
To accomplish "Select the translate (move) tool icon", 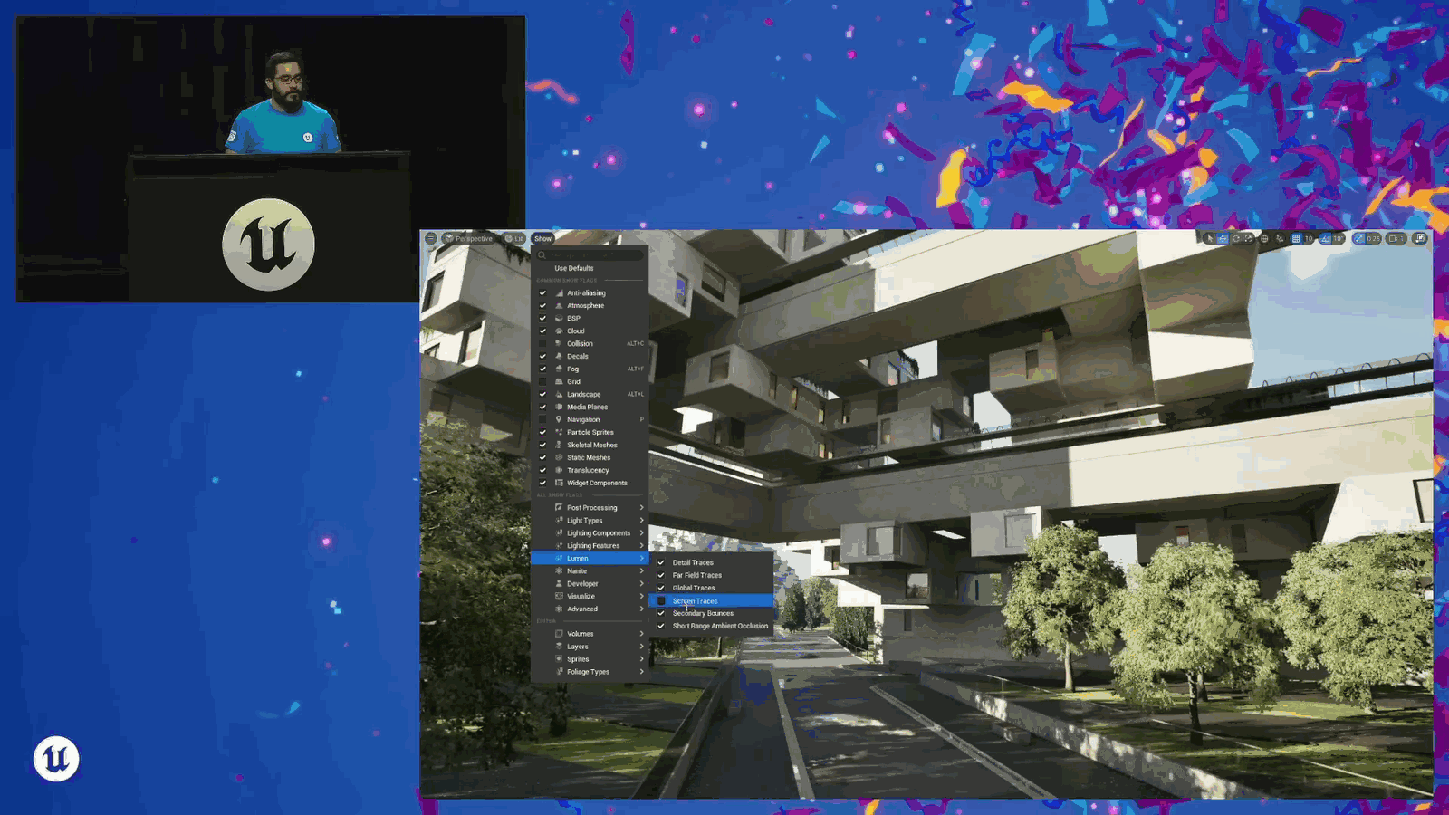I will [x=1223, y=238].
